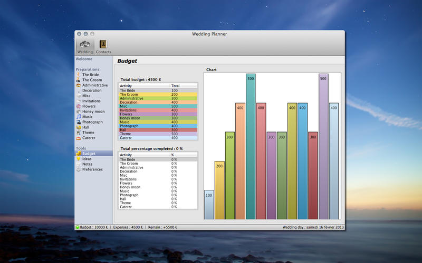Select Preferences label in the sidebar
This screenshot has height=263, width=422.
(x=92, y=169)
